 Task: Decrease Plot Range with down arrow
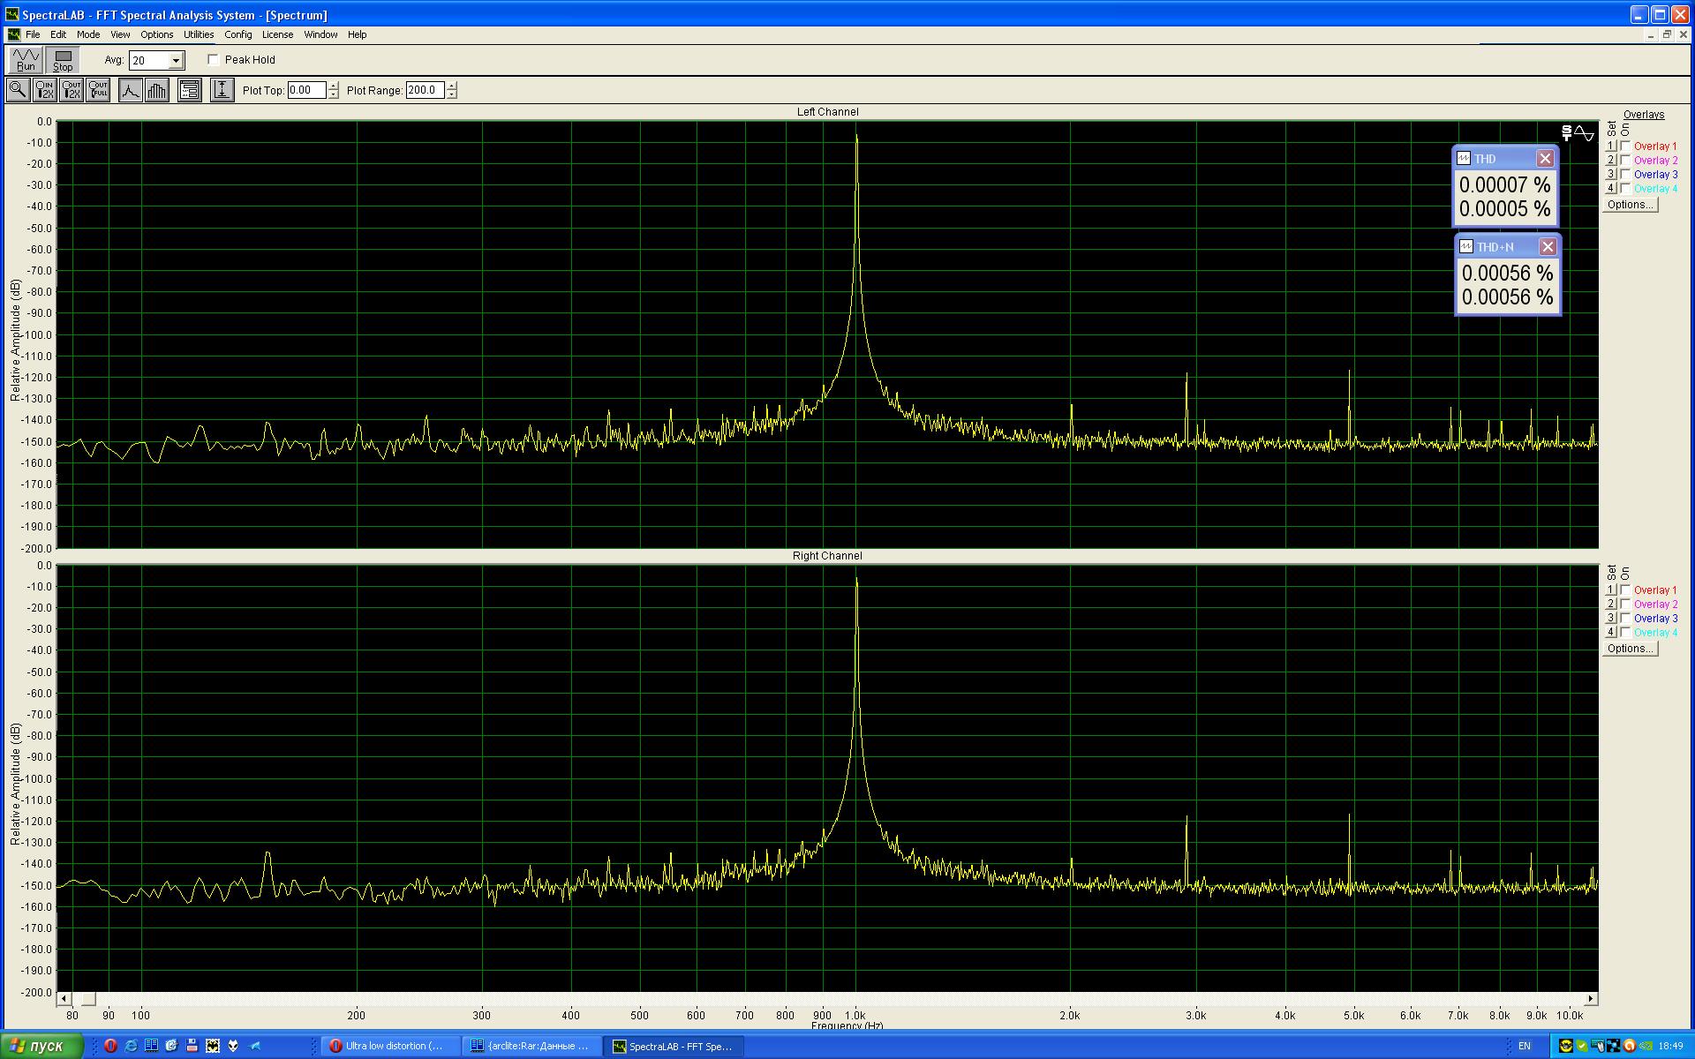pyautogui.click(x=452, y=94)
